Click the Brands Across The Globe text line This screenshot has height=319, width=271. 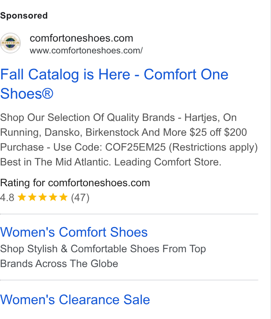click(59, 264)
